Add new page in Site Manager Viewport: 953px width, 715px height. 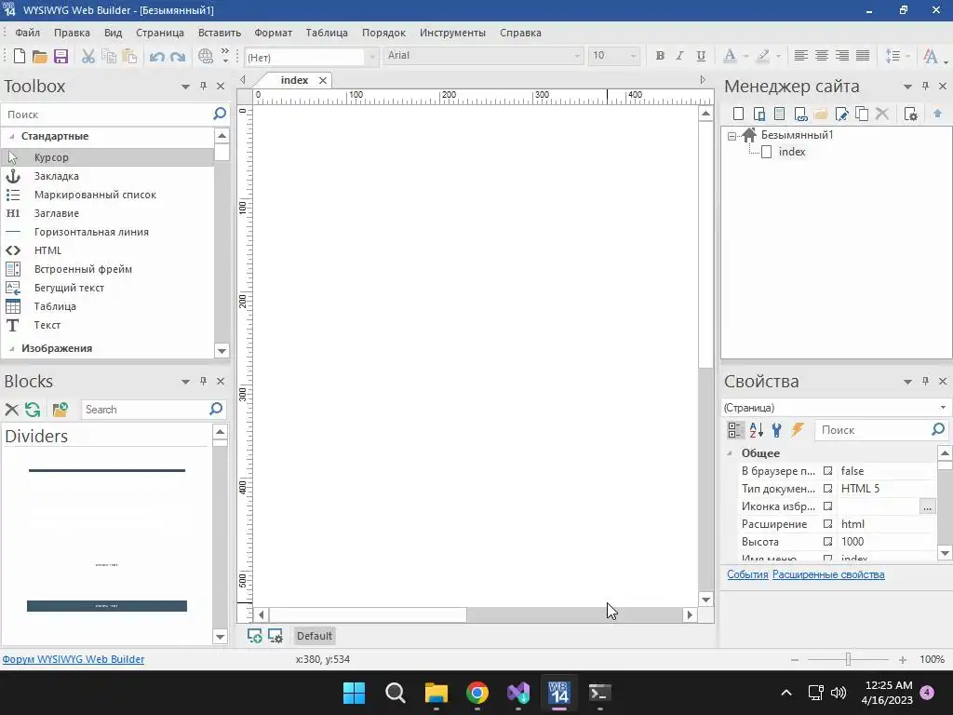[x=738, y=114]
